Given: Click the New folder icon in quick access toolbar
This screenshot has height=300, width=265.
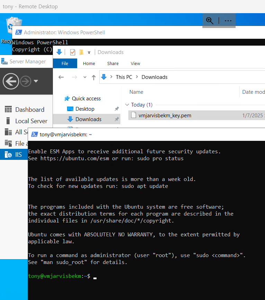Looking at the screenshot, I should pos(81,52).
